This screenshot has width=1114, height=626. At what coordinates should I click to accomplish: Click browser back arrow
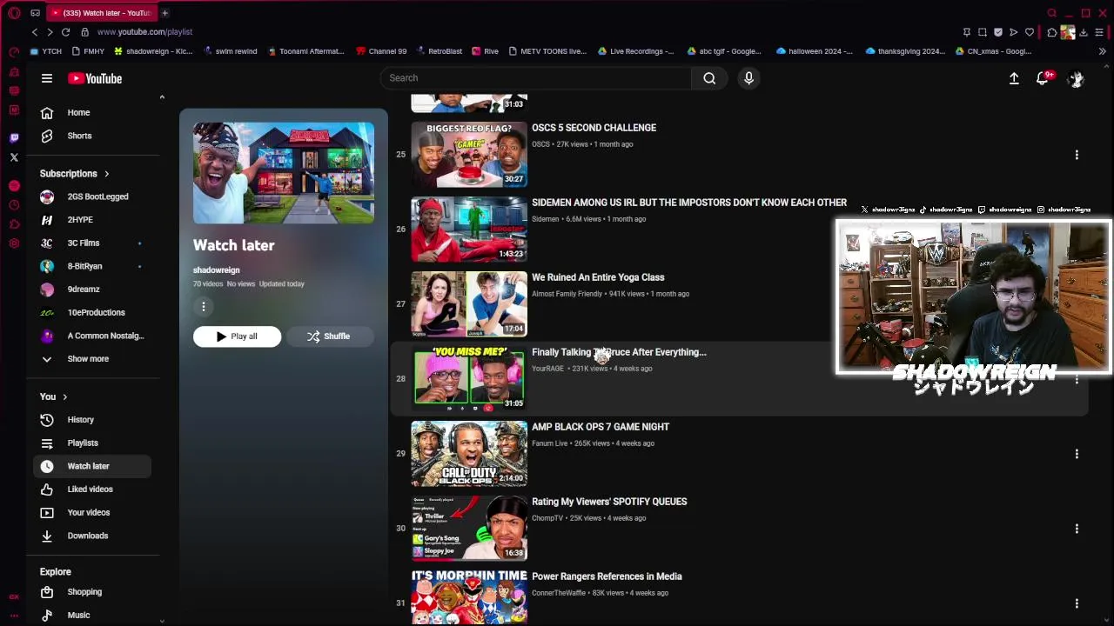pyautogui.click(x=35, y=32)
